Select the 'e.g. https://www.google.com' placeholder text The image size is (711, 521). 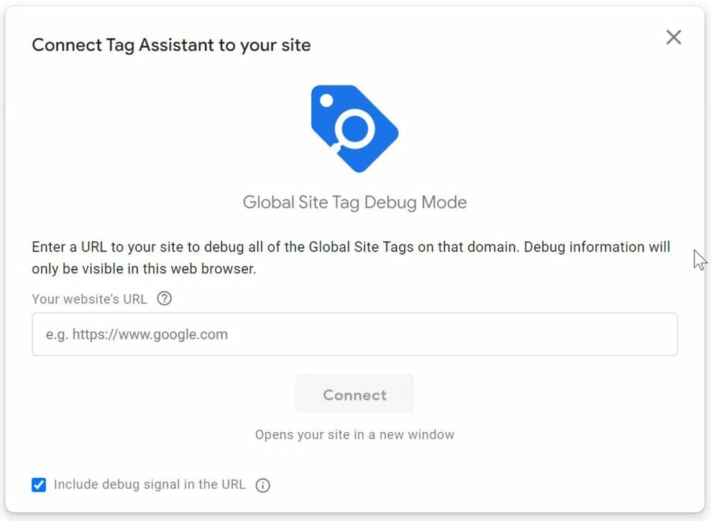click(x=137, y=334)
